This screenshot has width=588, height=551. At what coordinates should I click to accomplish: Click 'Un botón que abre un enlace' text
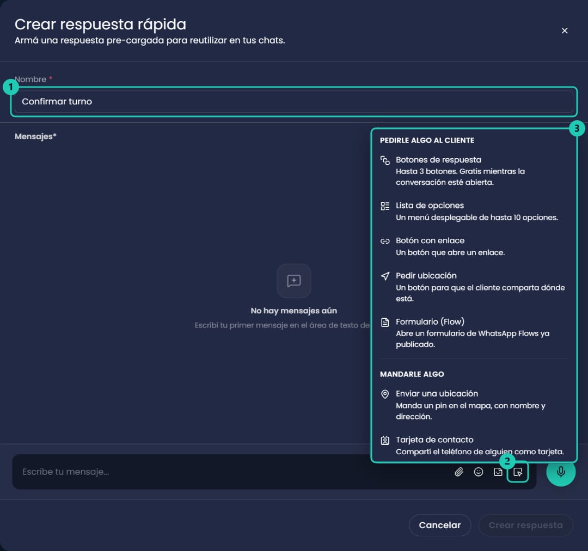450,253
